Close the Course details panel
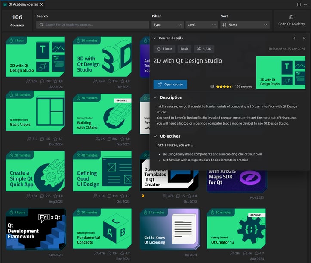311x263 pixels. click(304, 38)
